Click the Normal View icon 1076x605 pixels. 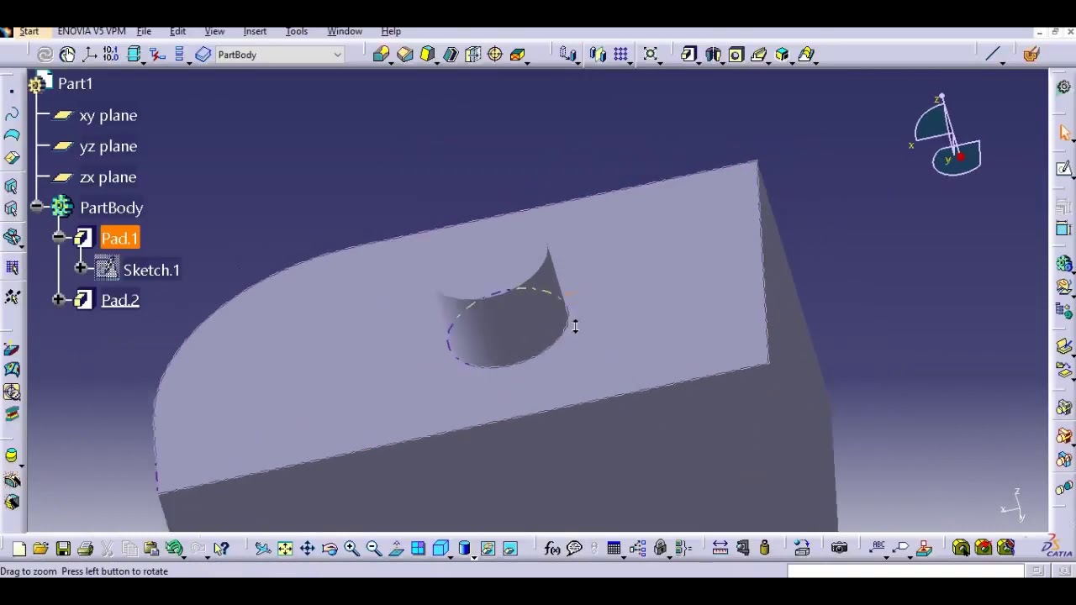click(396, 549)
